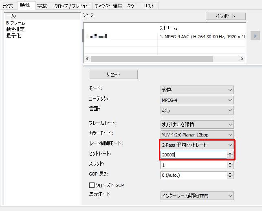Click the bitrate decrease spinner arrow

click(230, 157)
